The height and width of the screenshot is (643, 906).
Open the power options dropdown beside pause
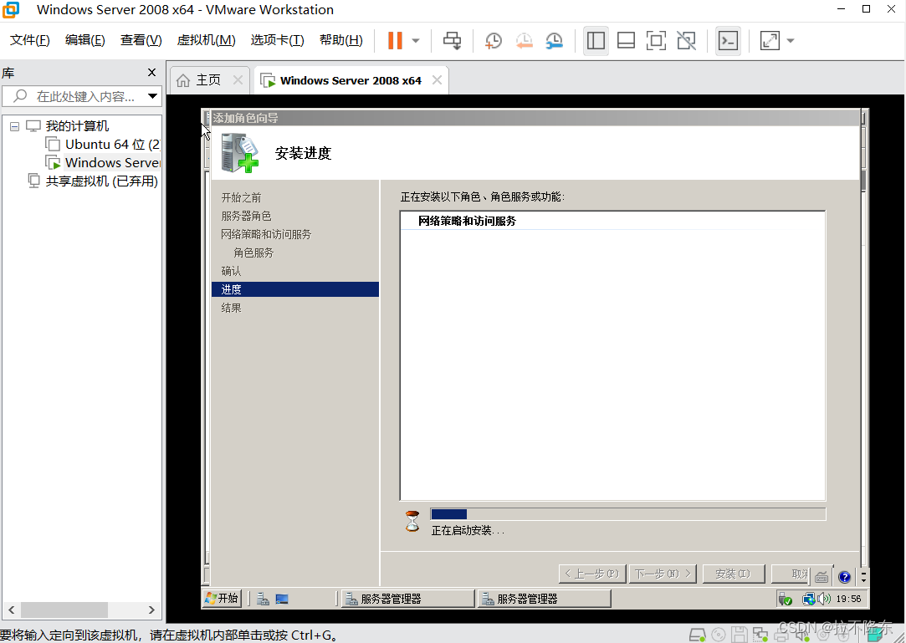pyautogui.click(x=416, y=40)
